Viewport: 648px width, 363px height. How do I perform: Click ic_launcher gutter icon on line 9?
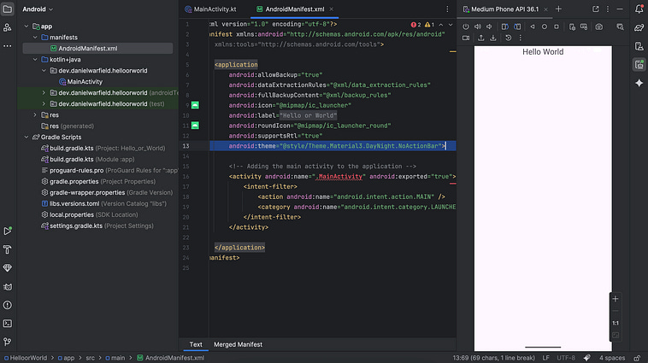[195, 105]
